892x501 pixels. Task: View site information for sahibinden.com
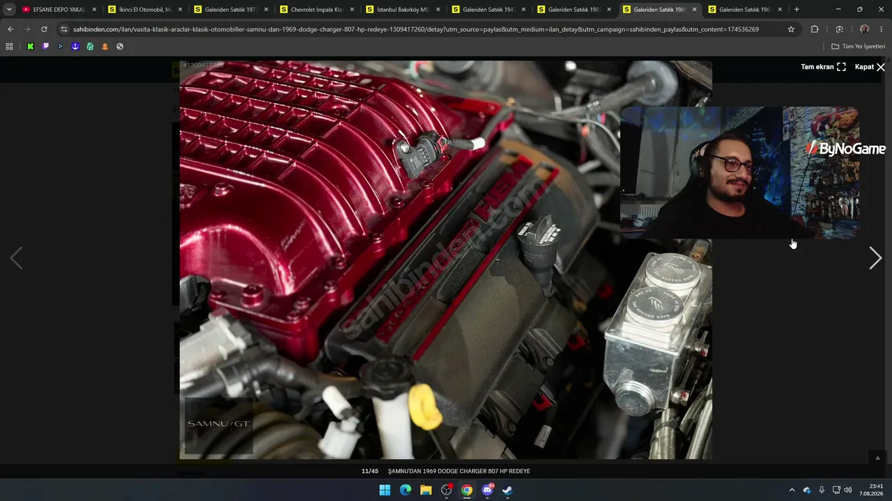(64, 29)
